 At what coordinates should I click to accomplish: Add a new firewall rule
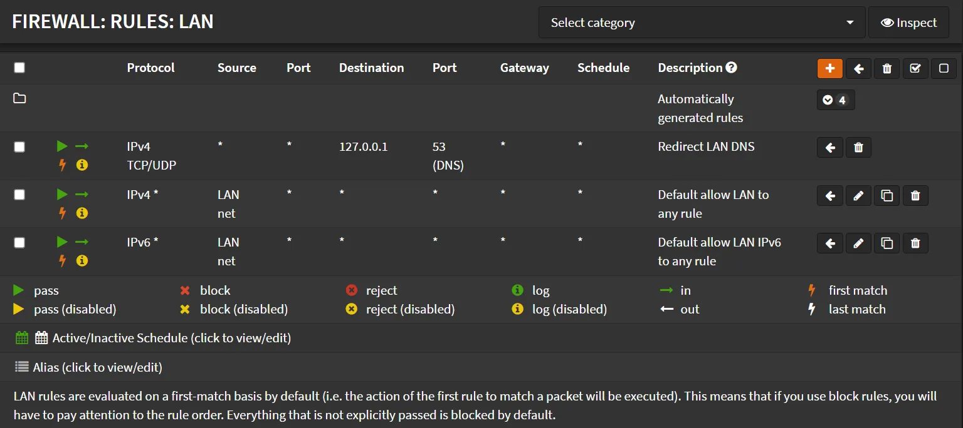pyautogui.click(x=829, y=68)
